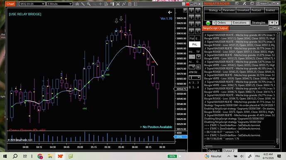286x160 pixels.
Task: Open the MNQ 09-26 instrument dropdown
Action: tap(32, 4)
